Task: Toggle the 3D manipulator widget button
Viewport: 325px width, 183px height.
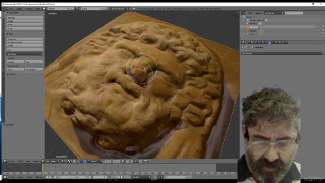Action: pos(78,161)
